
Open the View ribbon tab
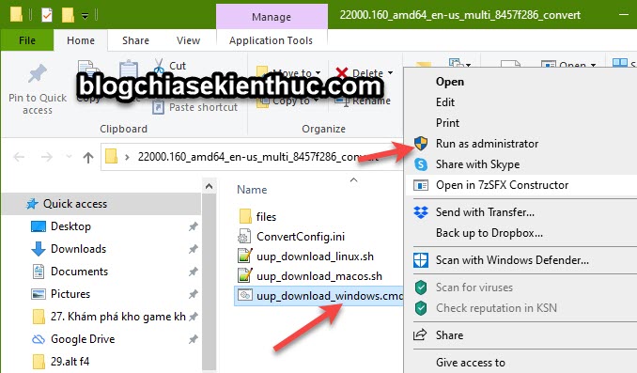click(x=188, y=40)
